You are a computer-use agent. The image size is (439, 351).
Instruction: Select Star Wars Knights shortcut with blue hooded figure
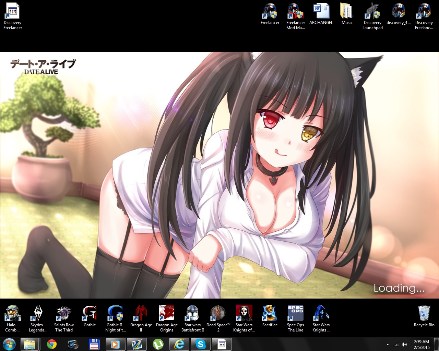coord(321,318)
